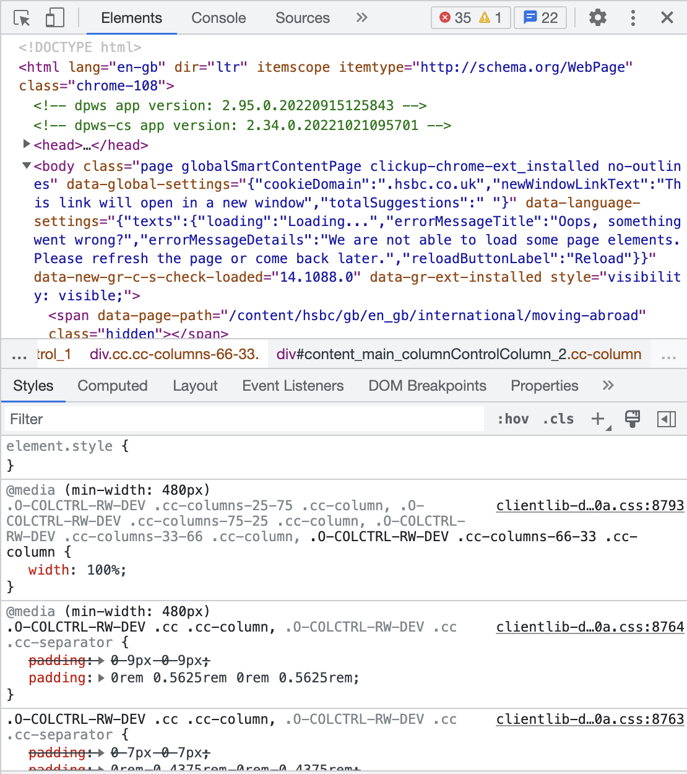Toggle the :hov element state panel

512,419
